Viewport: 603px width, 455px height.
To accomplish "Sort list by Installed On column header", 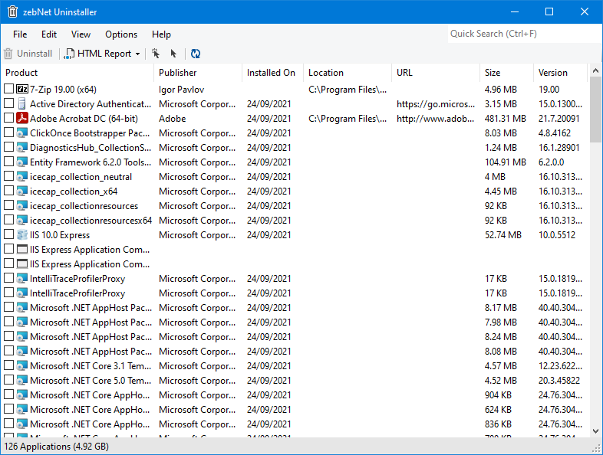I will [x=271, y=73].
